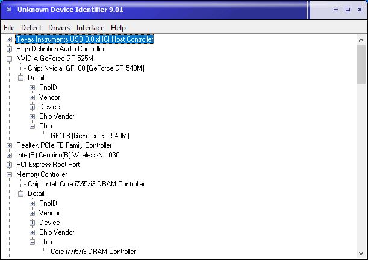This screenshot has height=260, width=368.
Task: Click the vertical scrollbar thumb
Action: (361, 65)
